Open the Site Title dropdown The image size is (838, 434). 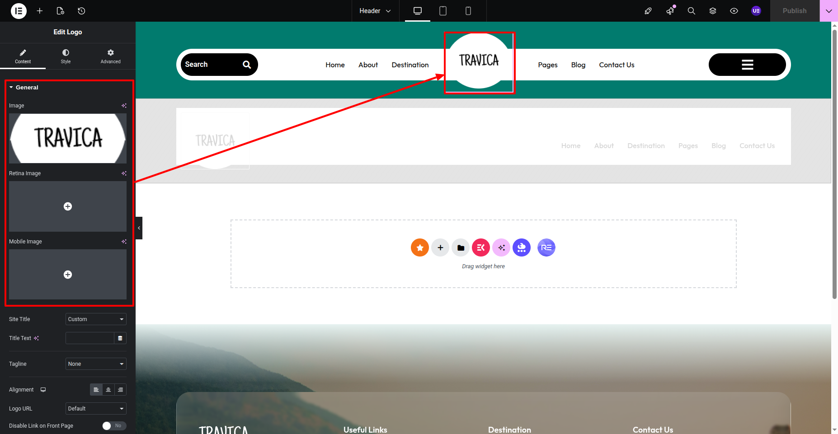pyautogui.click(x=96, y=319)
